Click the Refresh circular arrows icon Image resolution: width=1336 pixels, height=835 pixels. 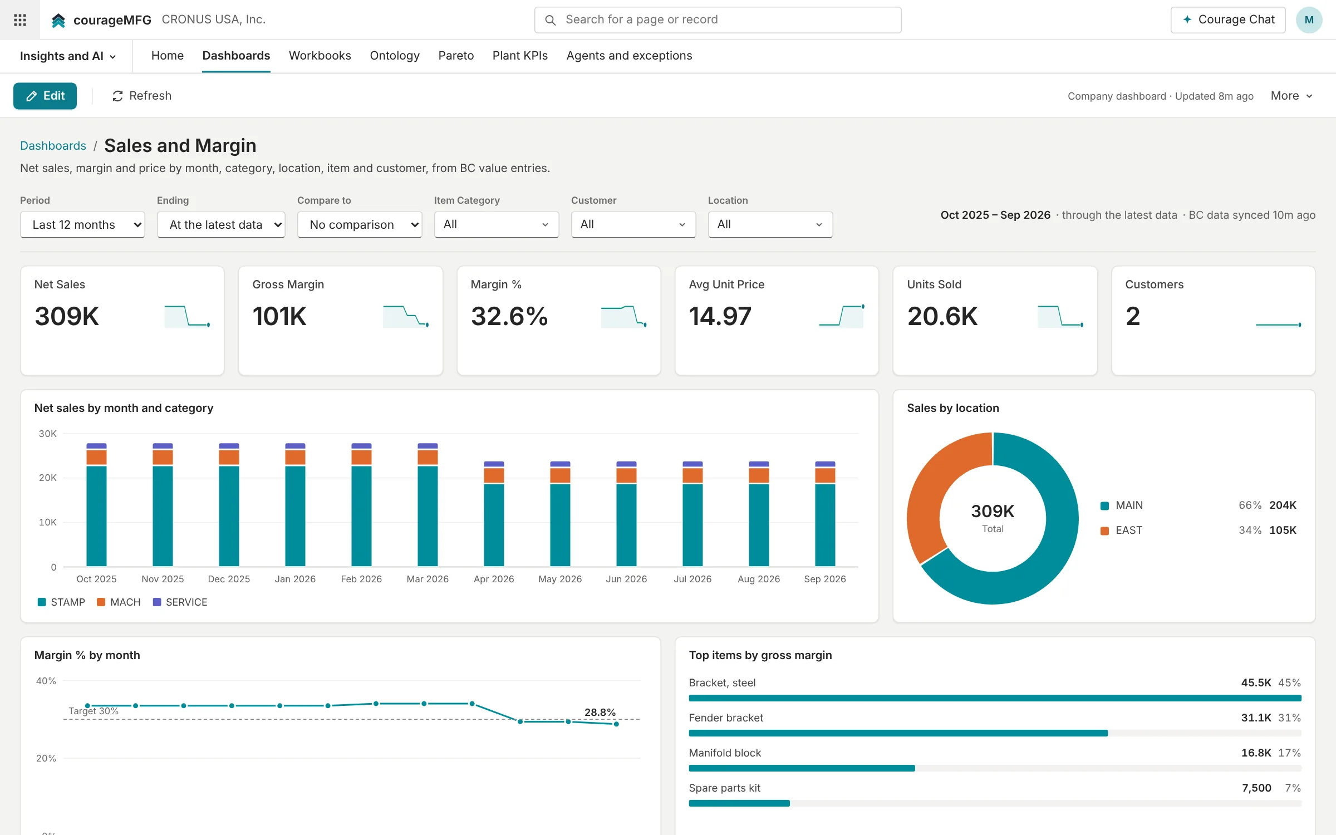[x=117, y=96]
